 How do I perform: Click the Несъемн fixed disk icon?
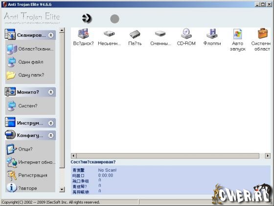tap(109, 33)
